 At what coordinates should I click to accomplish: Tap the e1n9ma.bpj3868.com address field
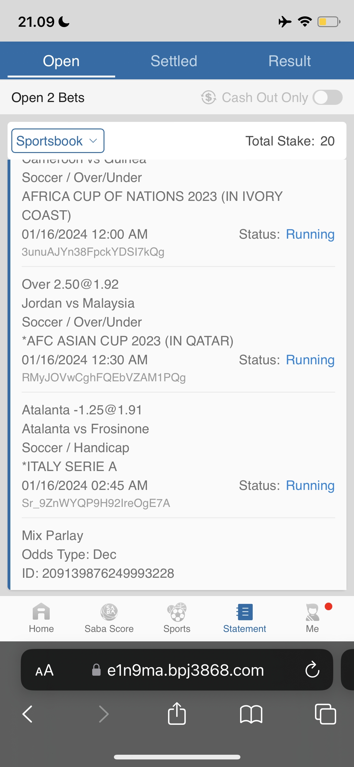click(x=185, y=670)
